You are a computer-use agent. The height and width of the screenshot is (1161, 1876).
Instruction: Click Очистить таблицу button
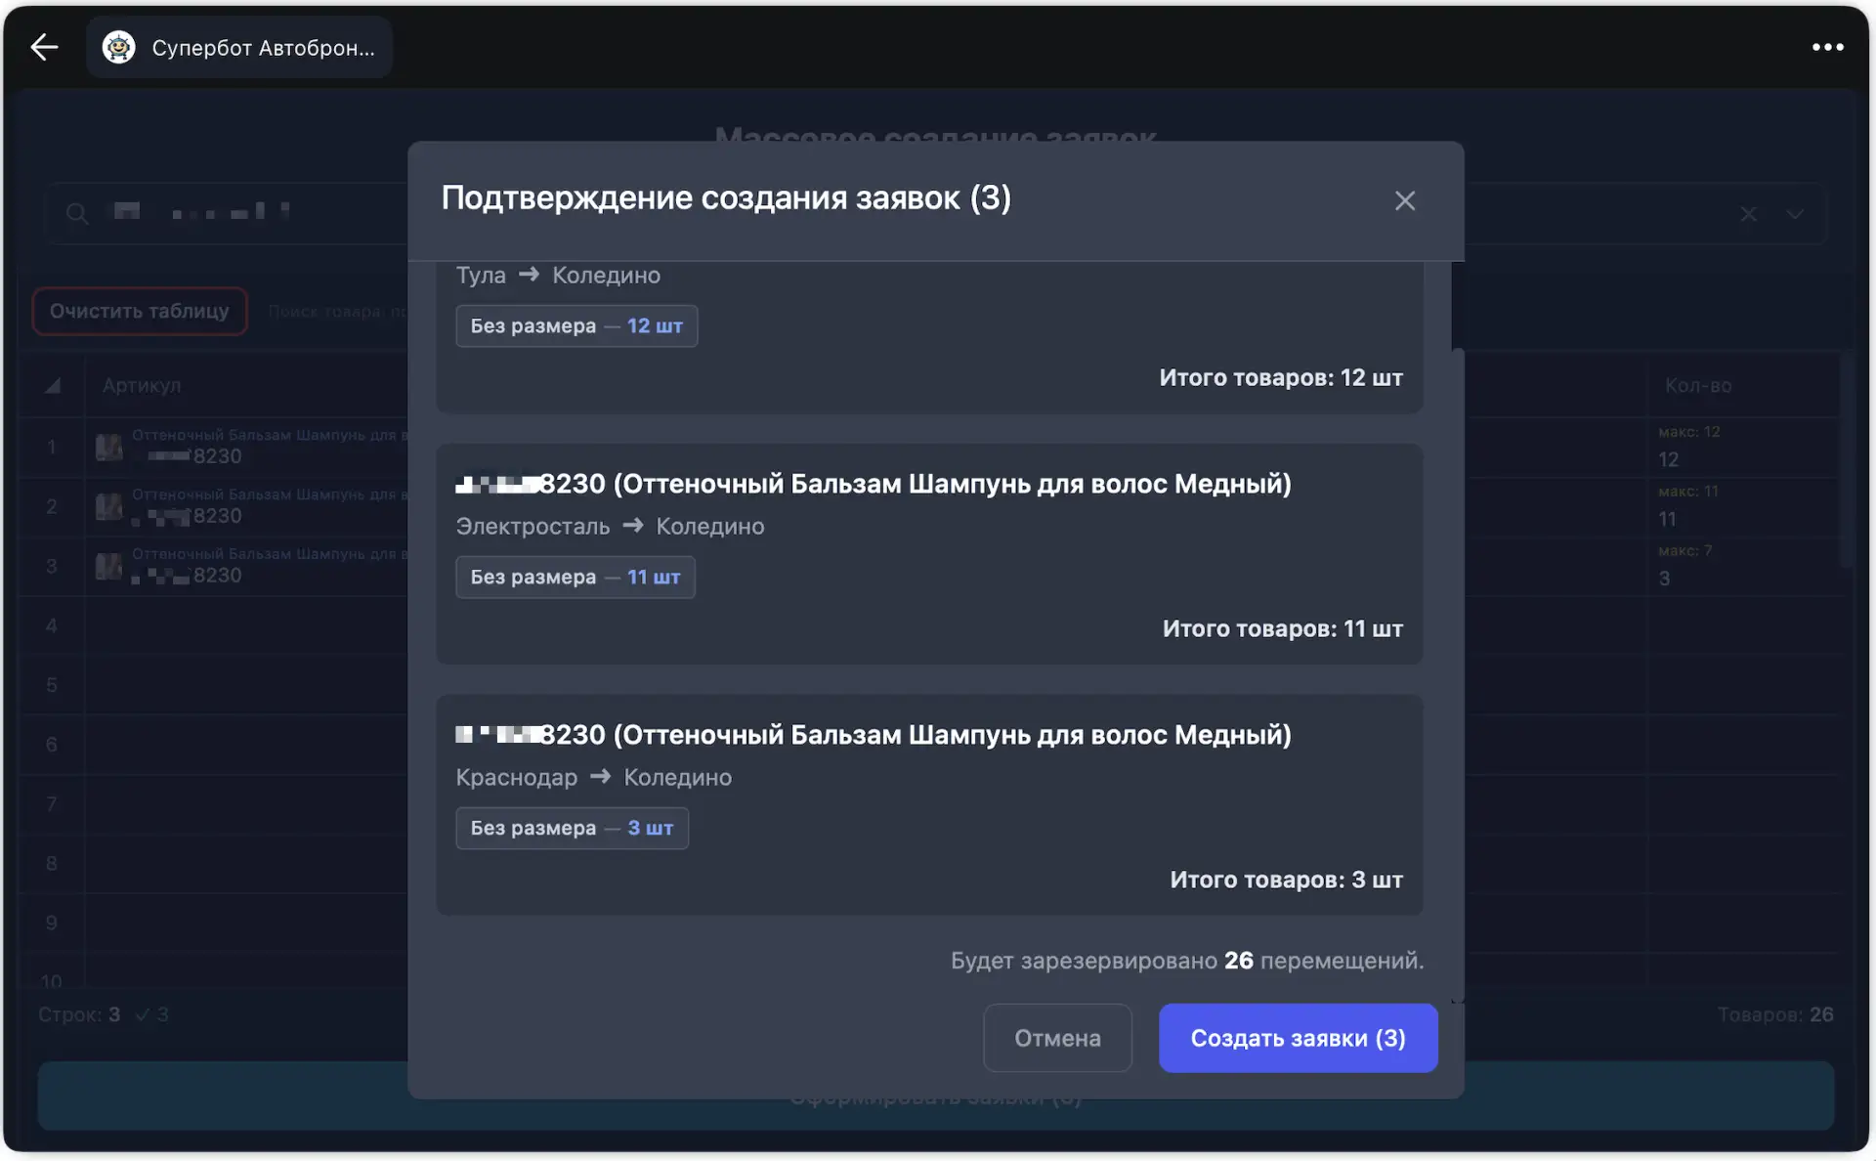[x=139, y=311]
